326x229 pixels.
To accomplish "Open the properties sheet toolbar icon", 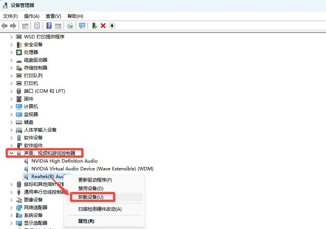I will coord(37,26).
